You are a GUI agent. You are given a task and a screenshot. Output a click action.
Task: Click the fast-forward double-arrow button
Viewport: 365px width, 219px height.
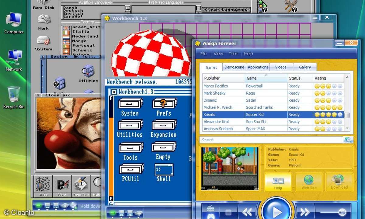(305, 212)
